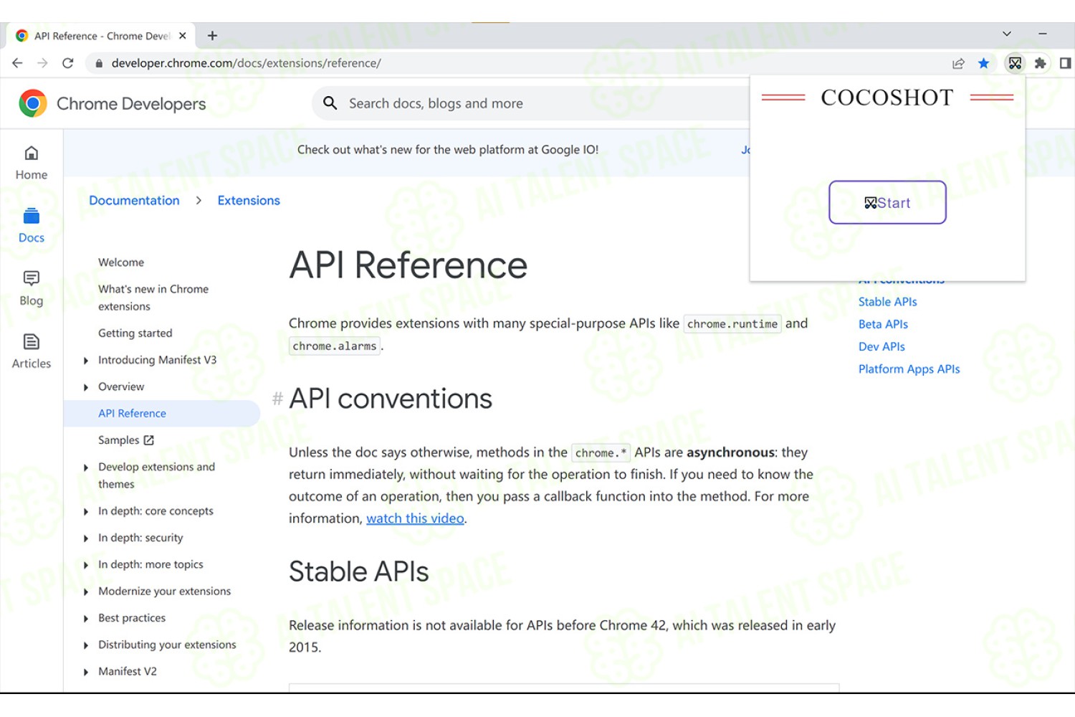Click the COCOSHOT title in the popup
The width and height of the screenshot is (1075, 717).
click(887, 98)
